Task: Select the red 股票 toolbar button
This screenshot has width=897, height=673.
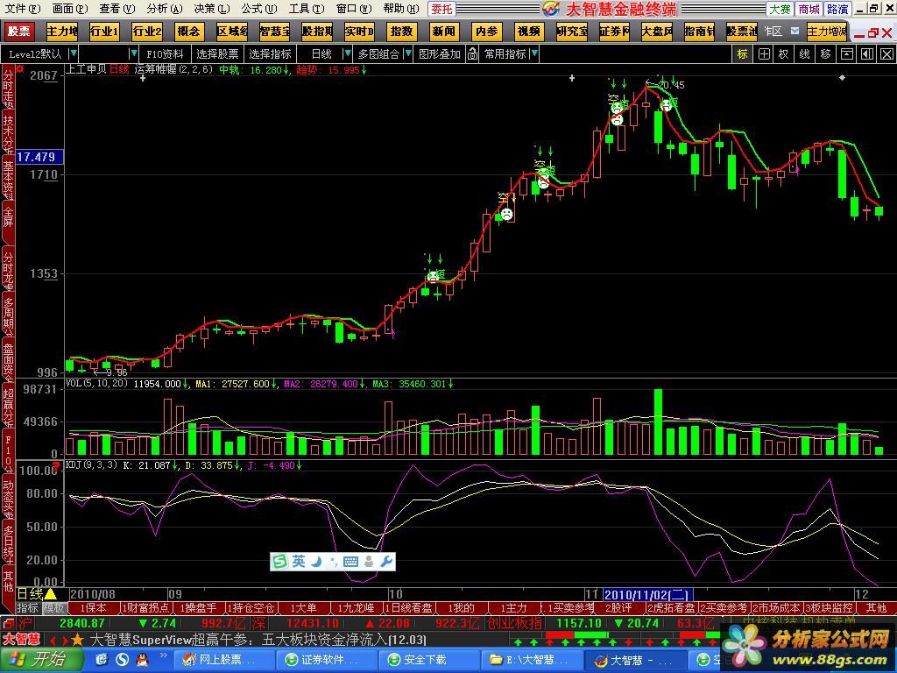Action: pos(19,32)
